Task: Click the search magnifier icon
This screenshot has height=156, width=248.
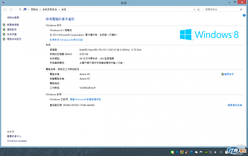Action: point(241,10)
